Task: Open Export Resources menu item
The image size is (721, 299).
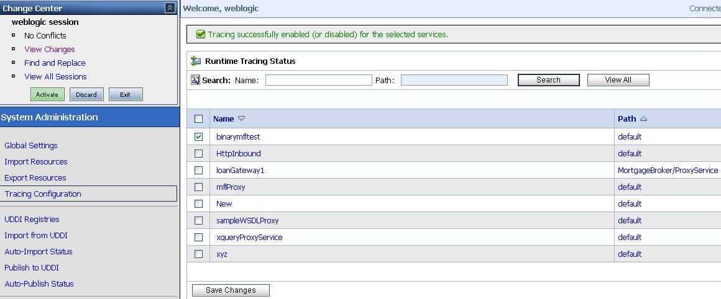Action: 35,177
